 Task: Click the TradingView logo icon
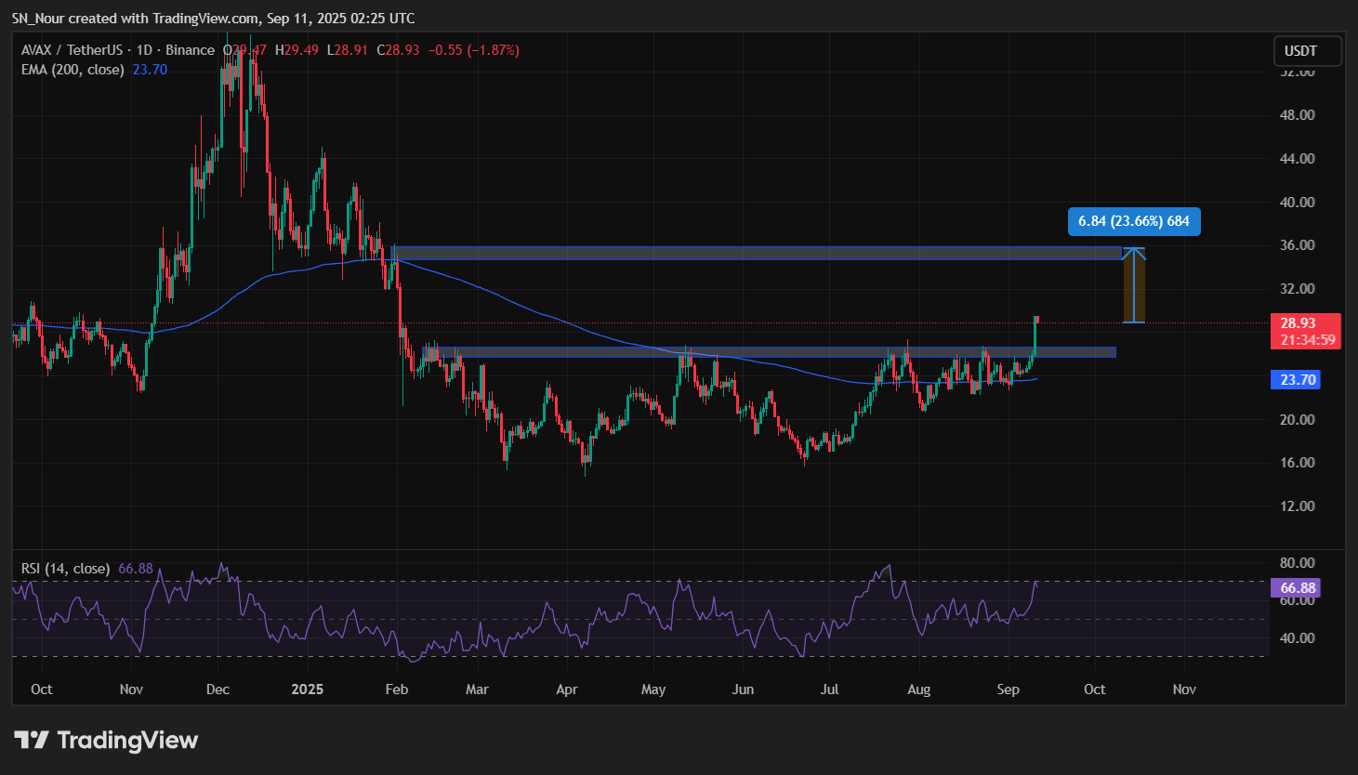tap(32, 740)
